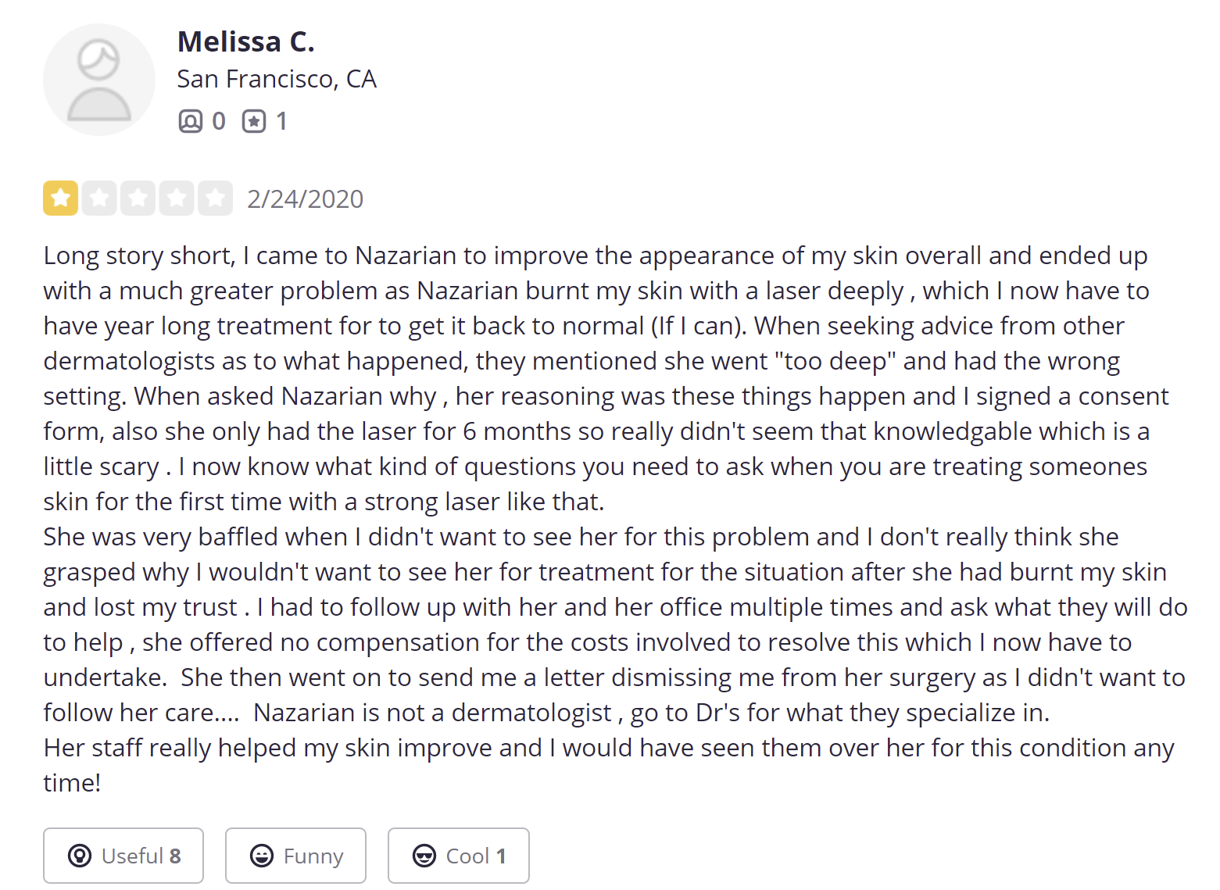1220x890 pixels.
Task: Click the third gray rating star
Action: point(138,198)
